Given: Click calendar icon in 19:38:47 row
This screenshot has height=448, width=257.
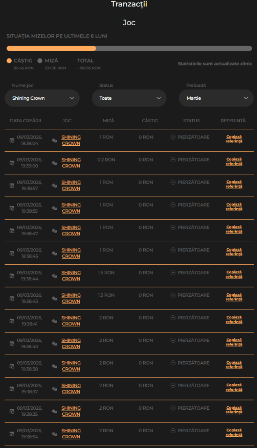Looking at the screenshot, I should coord(12,230).
